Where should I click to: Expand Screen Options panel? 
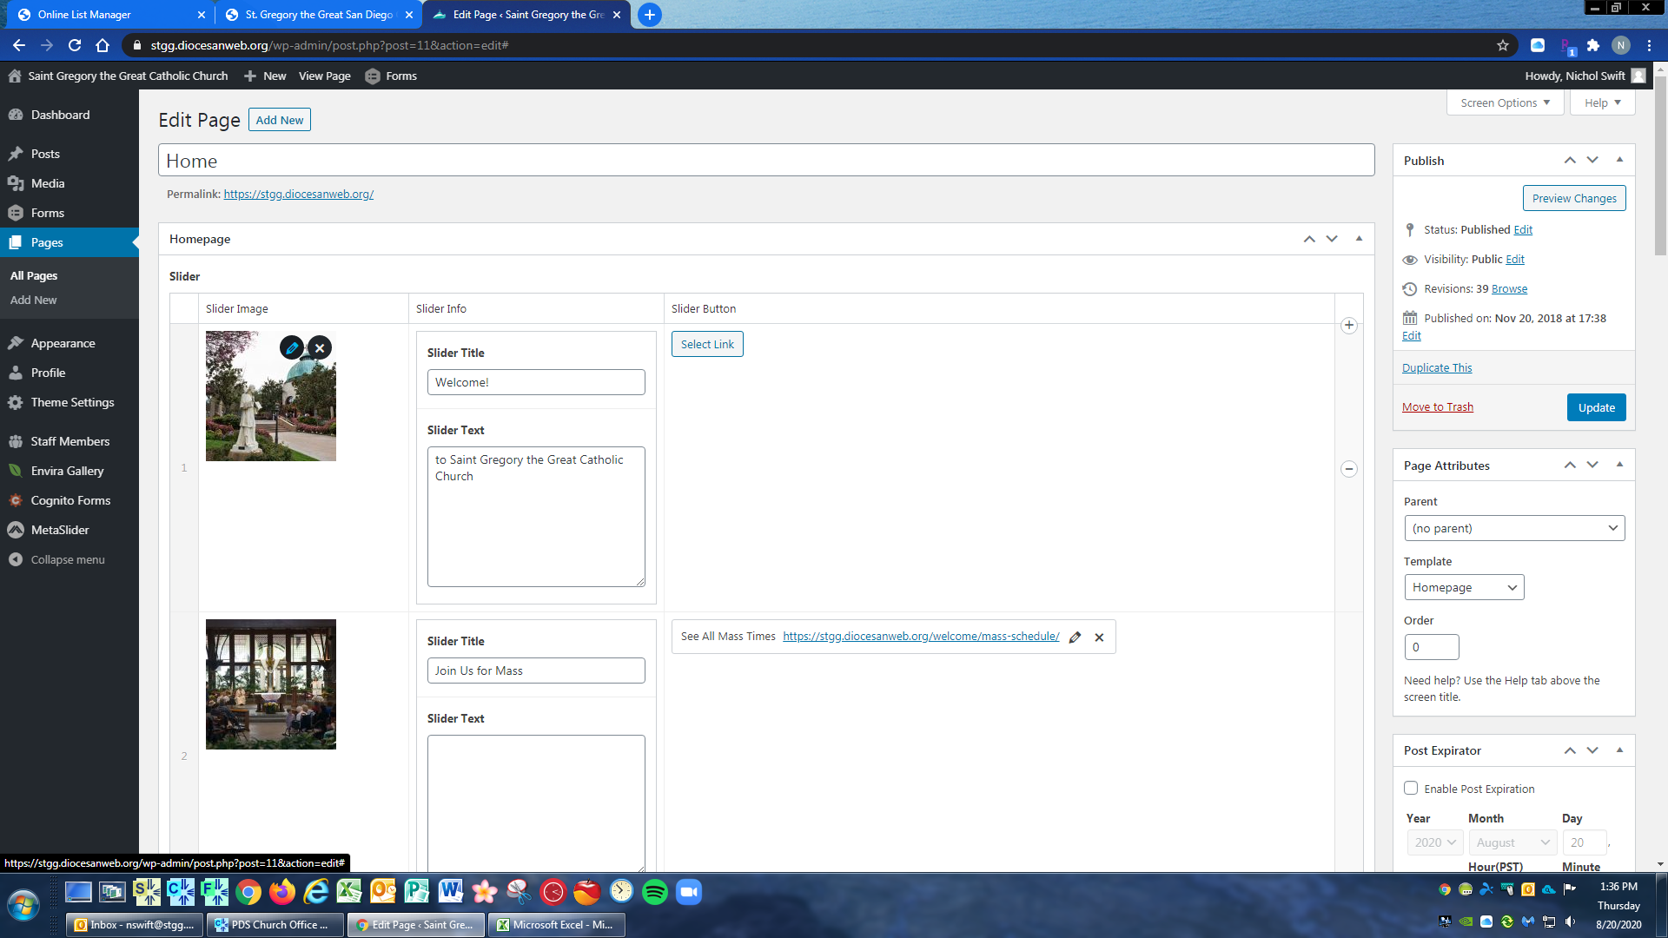pos(1505,102)
